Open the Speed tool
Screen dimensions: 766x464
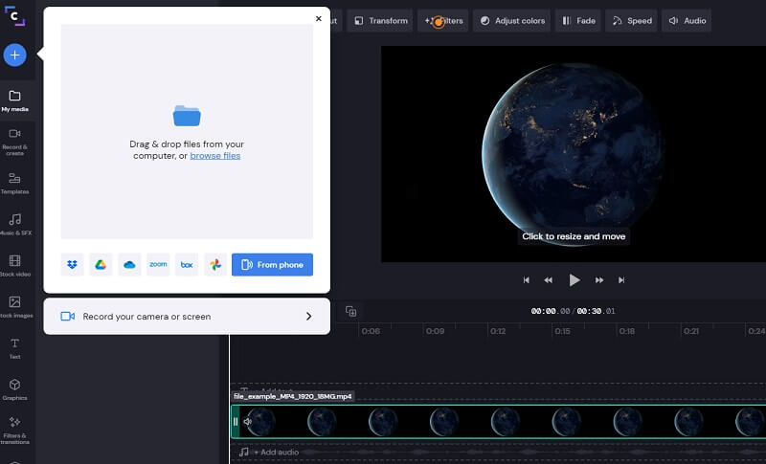pos(632,20)
